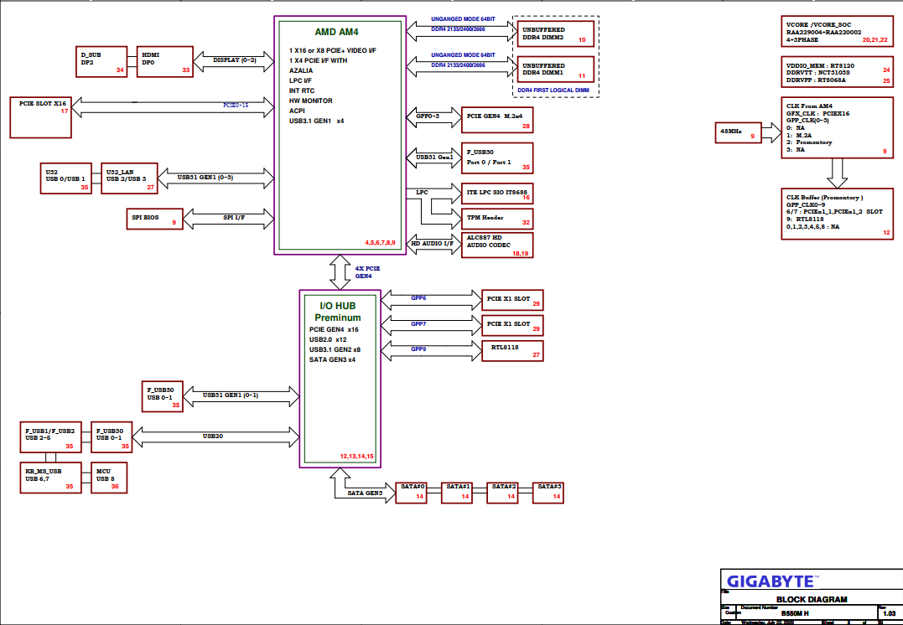Screen dimensions: 903x625
Task: Click the GIGABYTE logo
Action: pyautogui.click(x=771, y=581)
